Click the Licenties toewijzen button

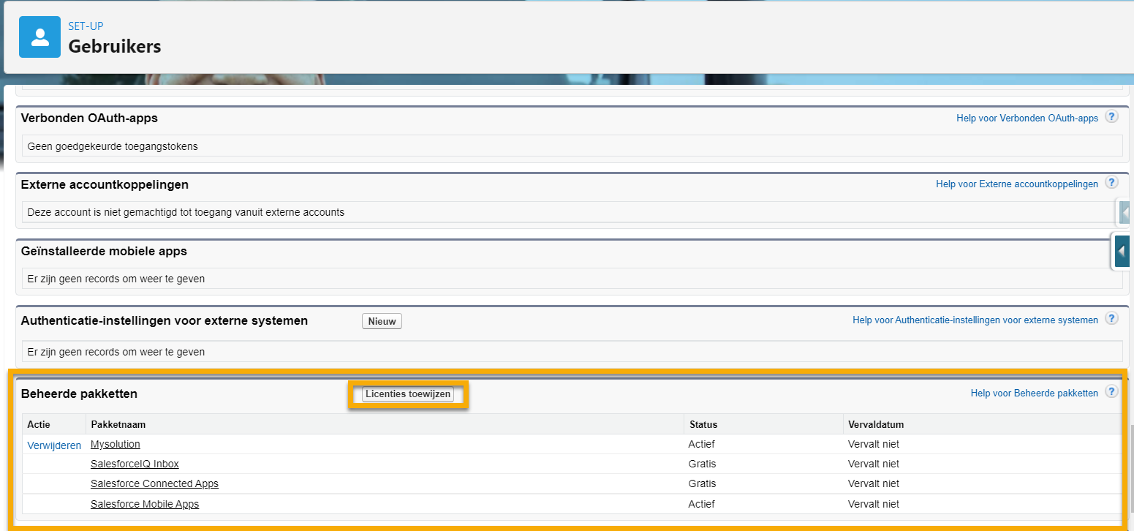(x=408, y=394)
